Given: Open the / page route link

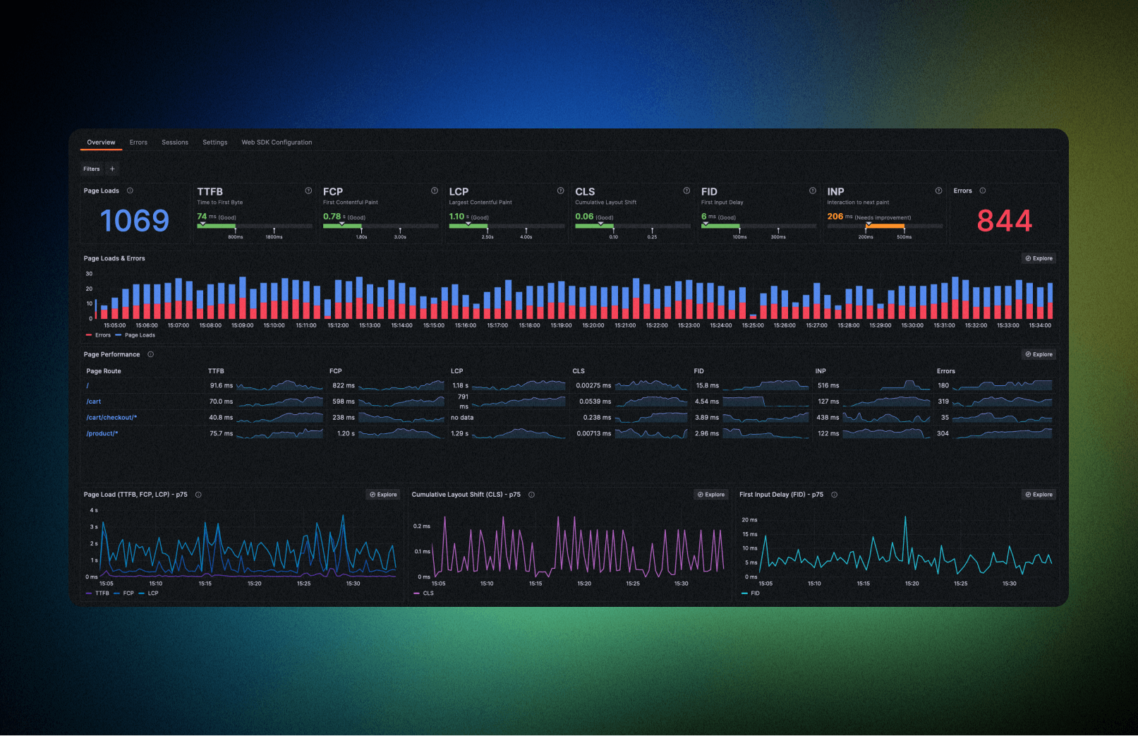Looking at the screenshot, I should 87,386.
